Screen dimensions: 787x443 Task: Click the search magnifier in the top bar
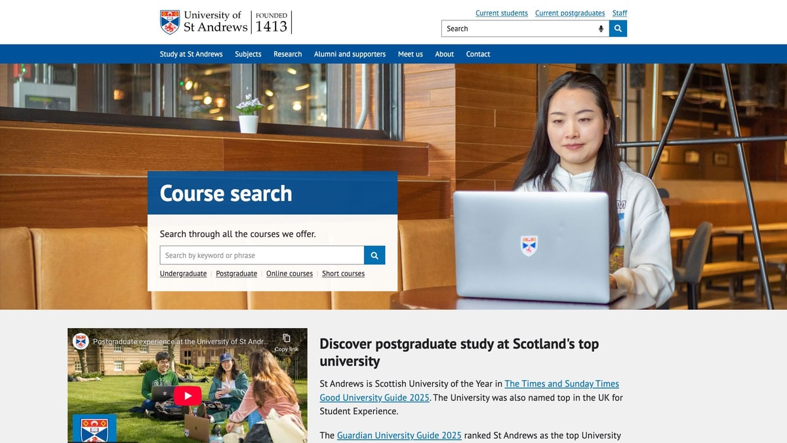pyautogui.click(x=617, y=28)
